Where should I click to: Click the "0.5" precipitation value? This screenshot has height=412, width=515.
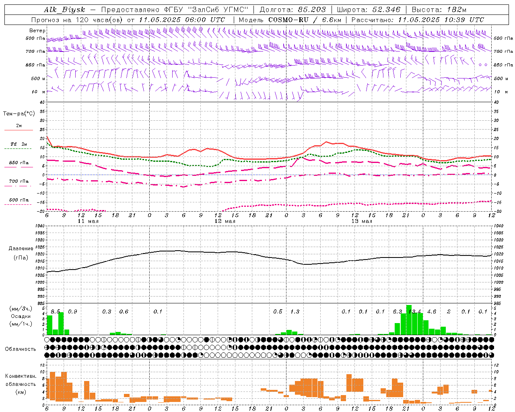(278, 311)
